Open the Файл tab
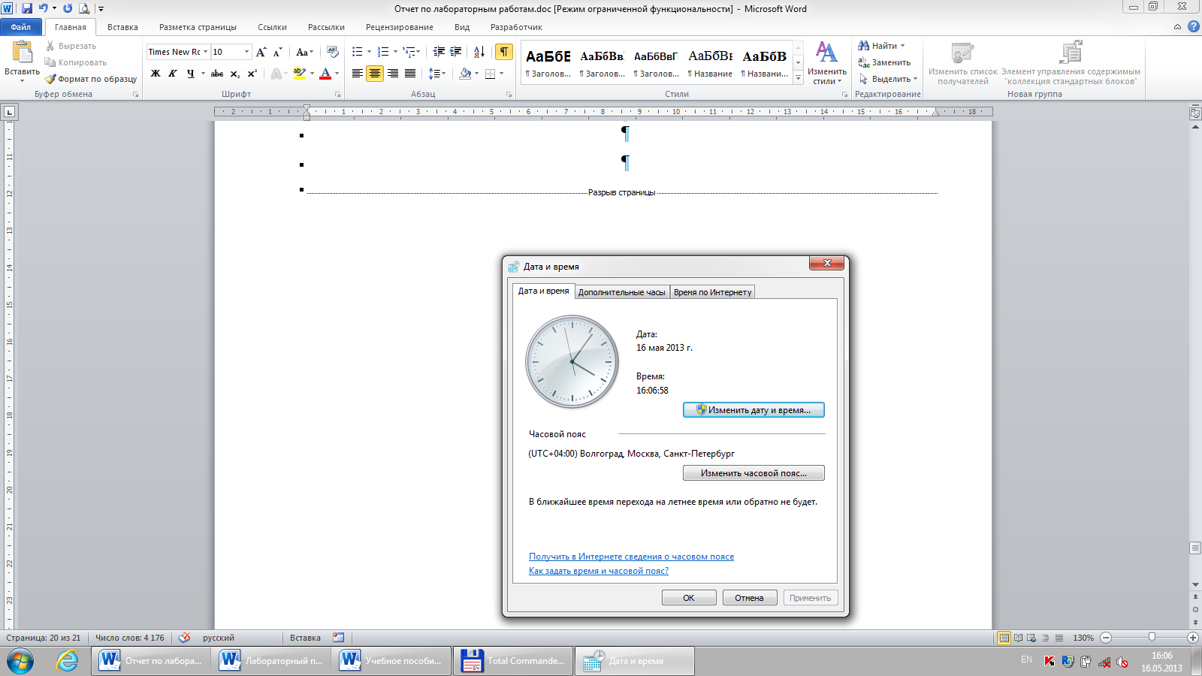Screen dimensions: 1202x676 click(21, 27)
